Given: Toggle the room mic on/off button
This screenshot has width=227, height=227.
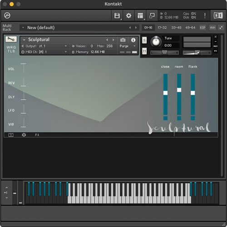Looking at the screenshot, I should point(179,118).
